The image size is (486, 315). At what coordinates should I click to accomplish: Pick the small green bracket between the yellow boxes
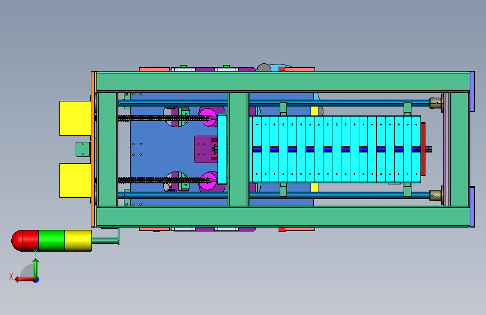(x=83, y=149)
